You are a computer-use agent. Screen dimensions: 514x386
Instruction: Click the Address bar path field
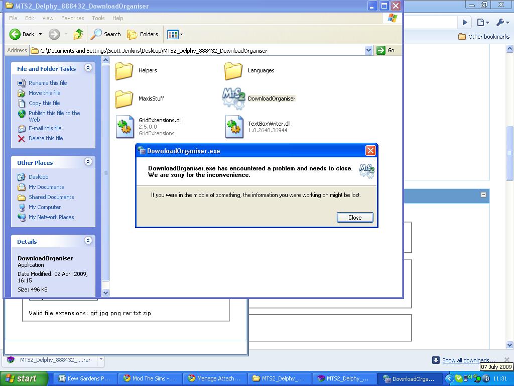click(x=201, y=50)
